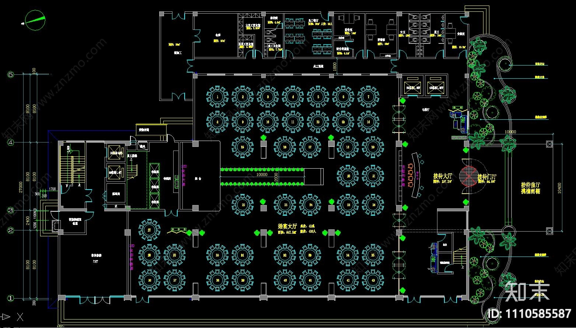Select round banquet table number 7
Image resolution: width=576 pixels, height=328 pixels.
(x=369, y=97)
